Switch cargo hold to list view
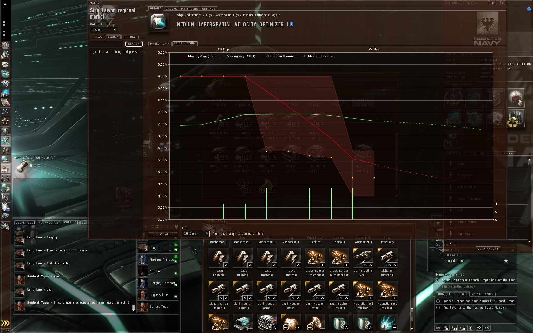The height and width of the screenshot is (333, 533). pos(39,166)
